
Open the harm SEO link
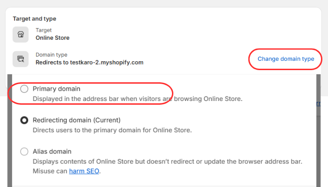(84, 171)
